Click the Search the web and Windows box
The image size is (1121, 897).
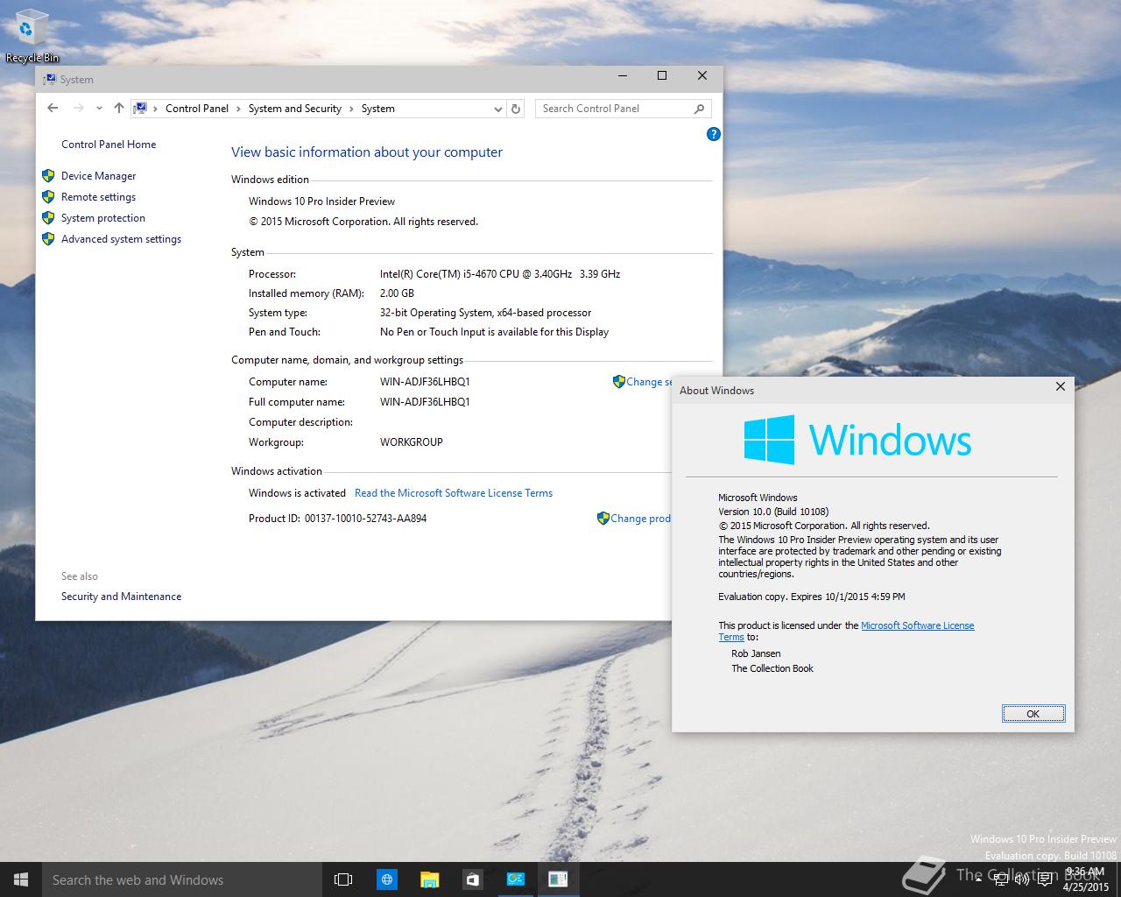(182, 879)
